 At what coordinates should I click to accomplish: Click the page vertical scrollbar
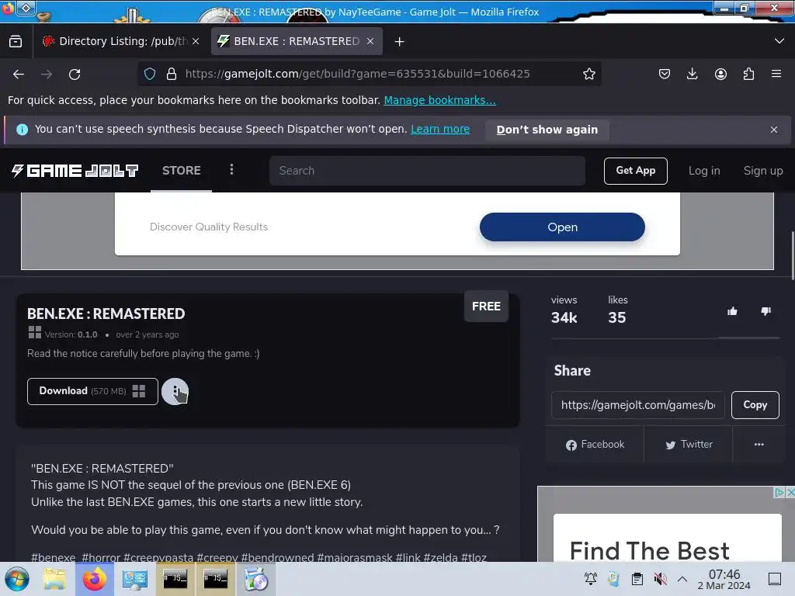[x=792, y=255]
